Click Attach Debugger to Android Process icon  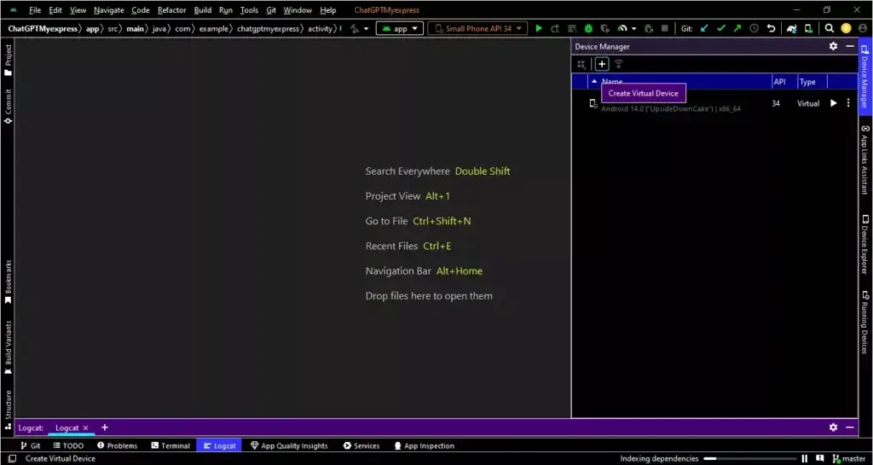[649, 28]
